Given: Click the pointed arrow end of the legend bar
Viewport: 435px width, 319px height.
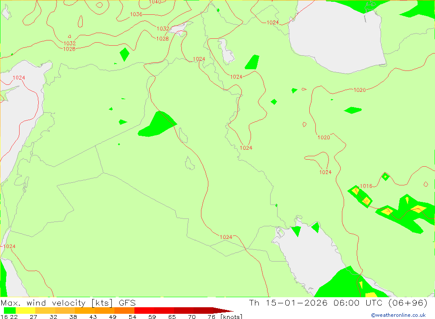Looking at the screenshot, I should tap(224, 310).
